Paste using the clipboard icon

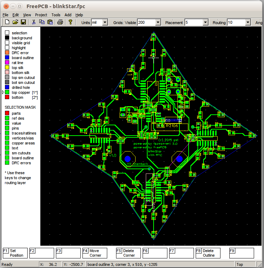coord(50,22)
